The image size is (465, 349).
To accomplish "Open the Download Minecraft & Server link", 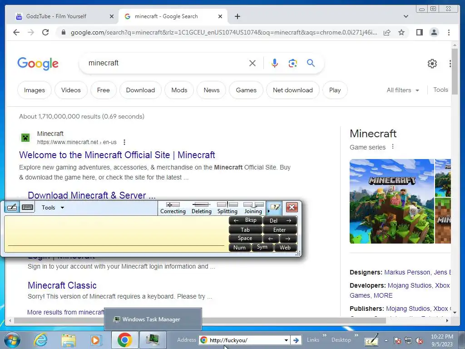I will [92, 195].
